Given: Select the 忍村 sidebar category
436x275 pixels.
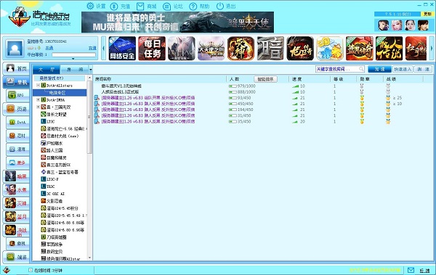Looking at the screenshot, I should pos(17,136).
